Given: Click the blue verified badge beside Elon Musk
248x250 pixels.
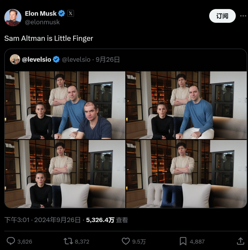Looking at the screenshot, I should coord(61,13).
